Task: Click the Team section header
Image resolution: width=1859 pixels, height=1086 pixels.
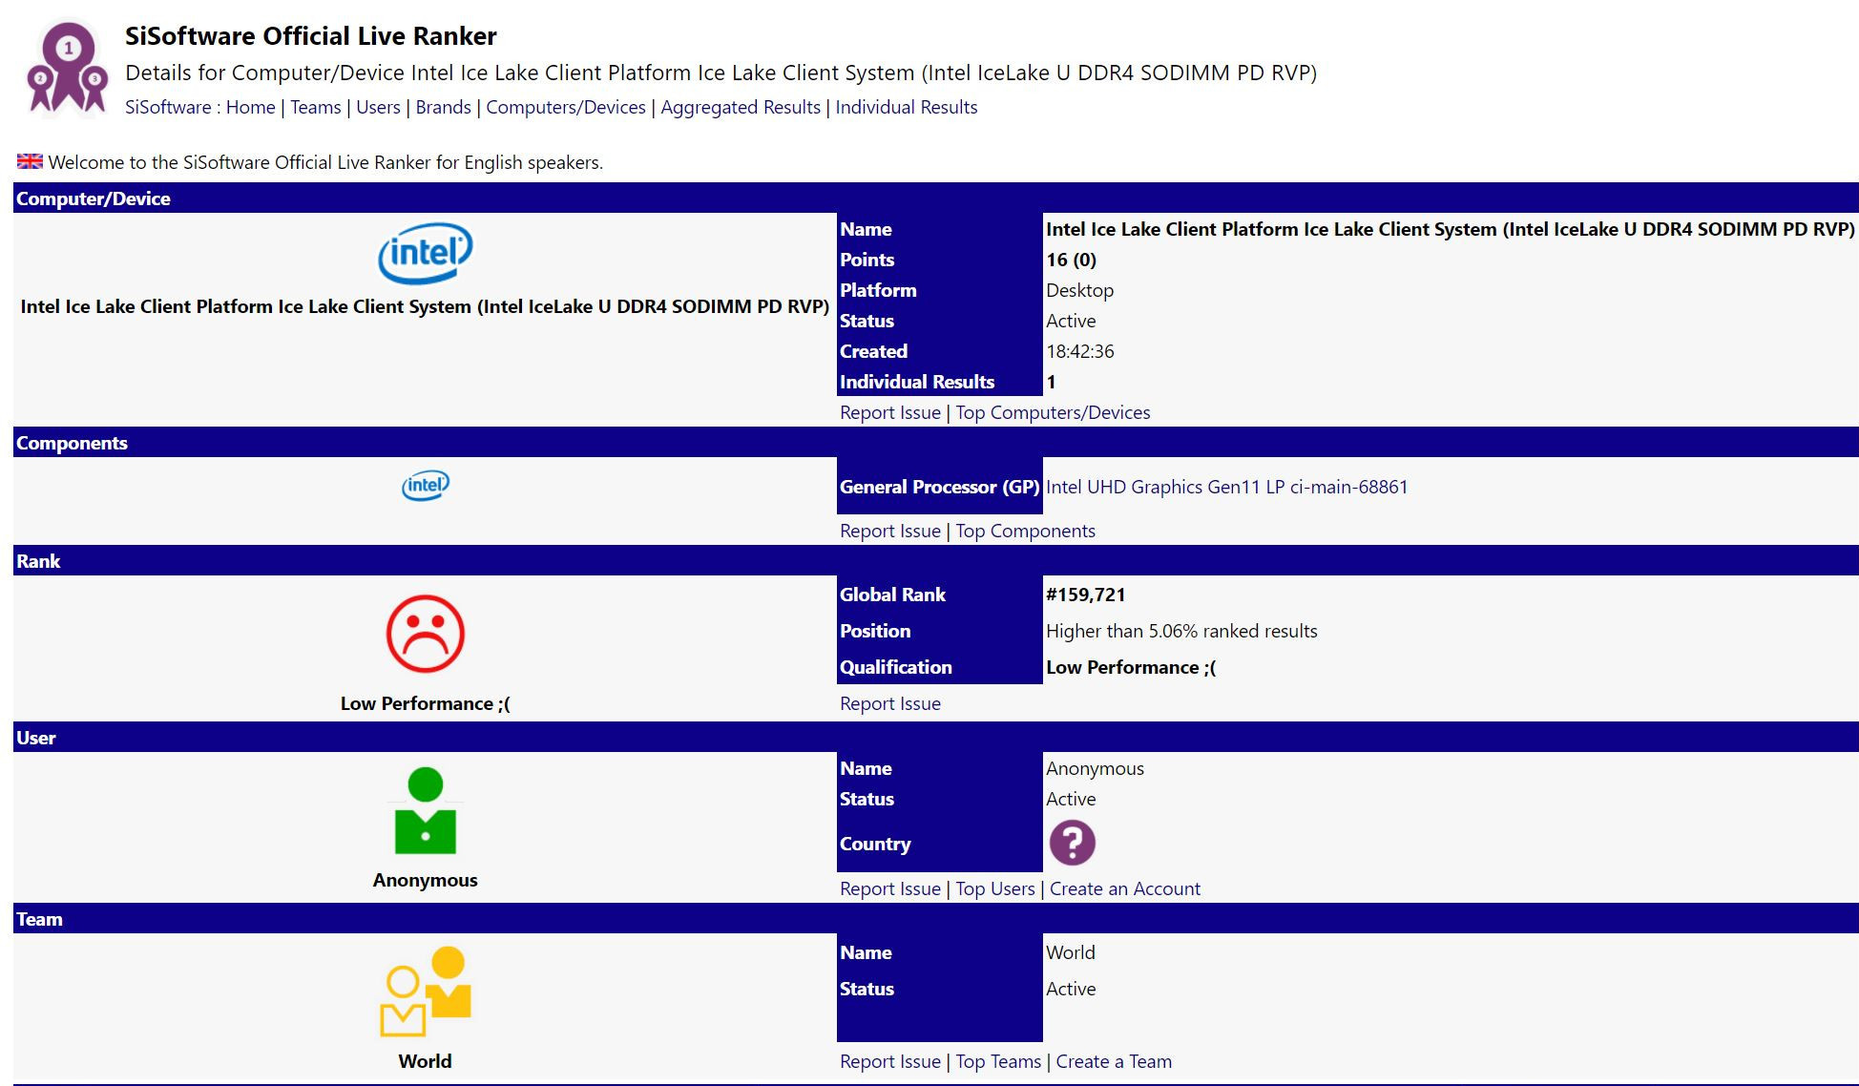Action: tap(936, 919)
